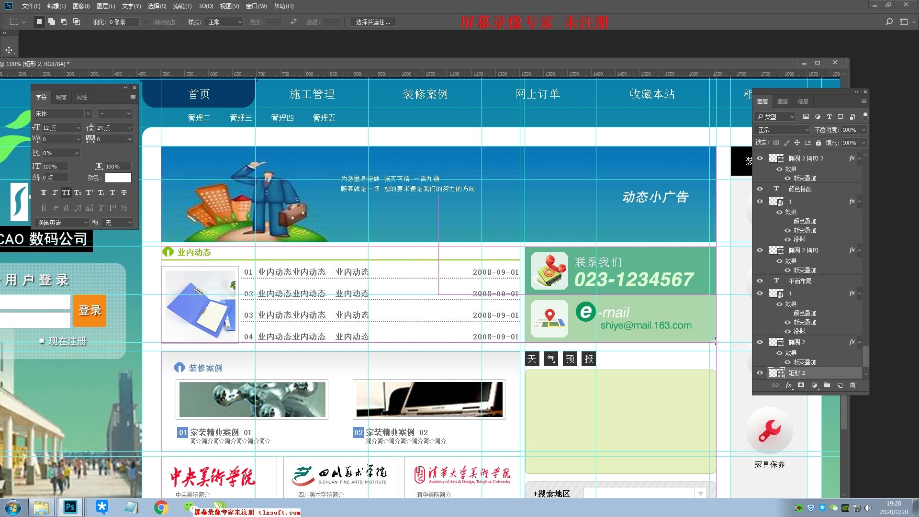Toggle Small Caps text style

click(x=78, y=192)
